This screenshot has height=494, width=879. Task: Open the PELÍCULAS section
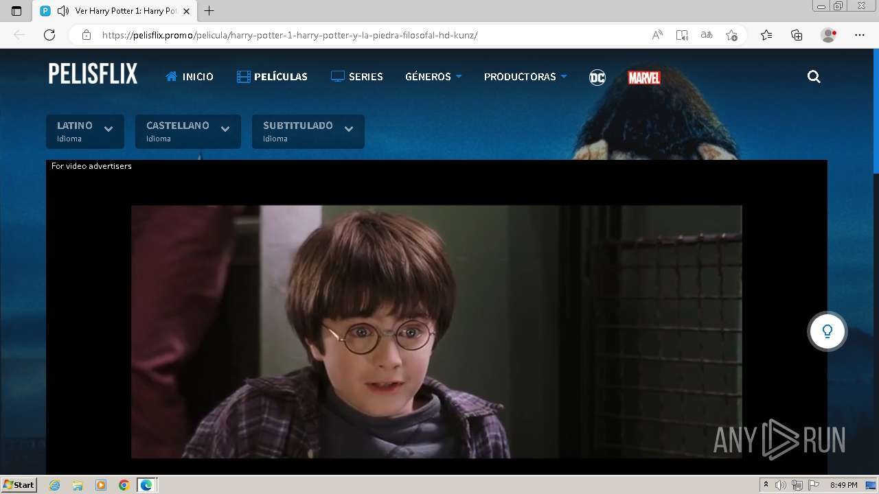[x=272, y=77]
